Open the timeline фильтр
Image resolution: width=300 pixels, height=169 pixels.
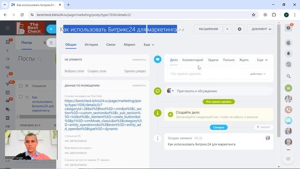tap(263, 127)
